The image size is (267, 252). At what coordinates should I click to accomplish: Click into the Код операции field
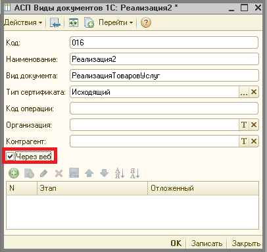[x=164, y=109]
